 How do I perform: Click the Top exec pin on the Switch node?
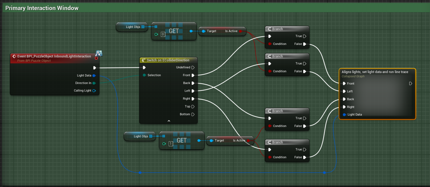[193, 107]
